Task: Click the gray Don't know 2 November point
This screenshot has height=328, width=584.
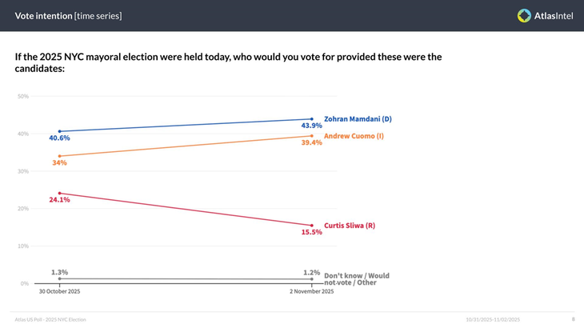Action: tap(312, 279)
